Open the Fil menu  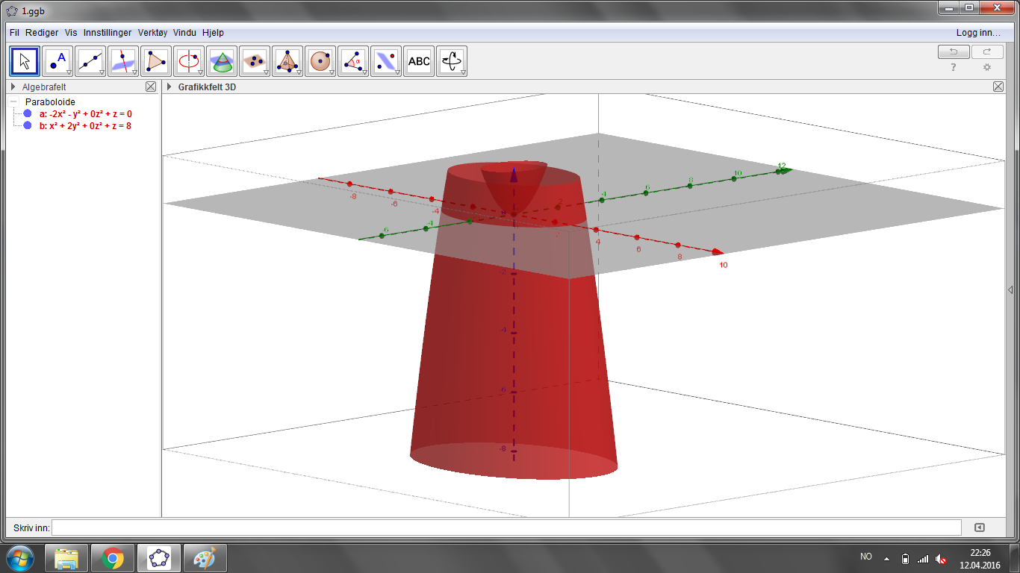point(14,33)
